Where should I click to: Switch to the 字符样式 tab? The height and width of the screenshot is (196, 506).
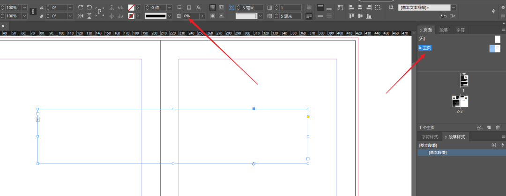(430, 137)
